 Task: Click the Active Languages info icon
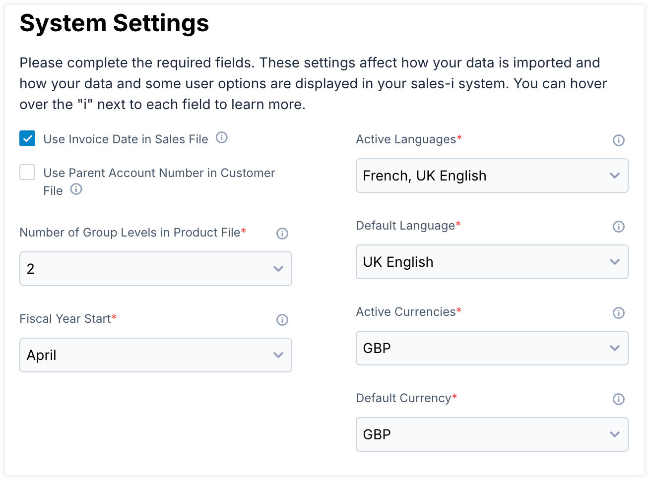pyautogui.click(x=619, y=140)
